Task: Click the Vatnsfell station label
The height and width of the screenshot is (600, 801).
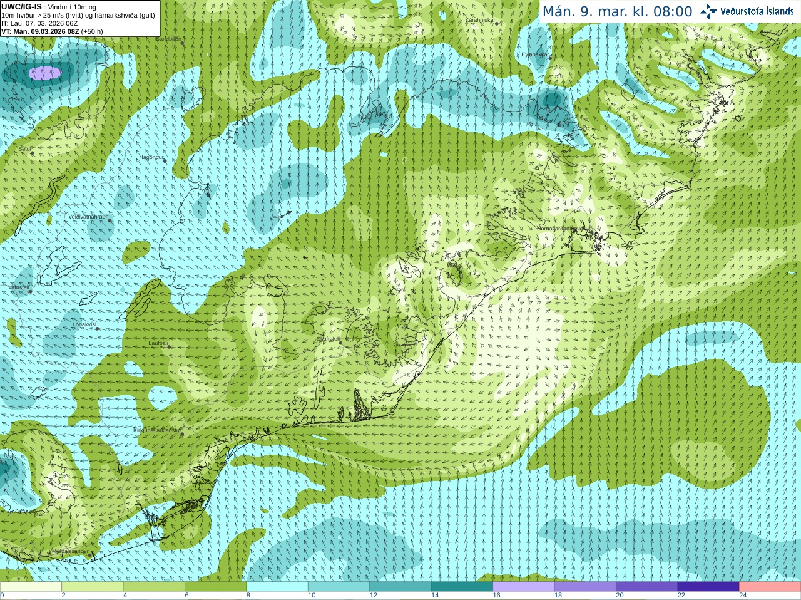Action: point(19,287)
